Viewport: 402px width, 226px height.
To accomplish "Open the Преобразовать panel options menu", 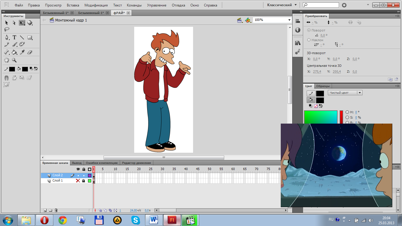I will (398, 16).
